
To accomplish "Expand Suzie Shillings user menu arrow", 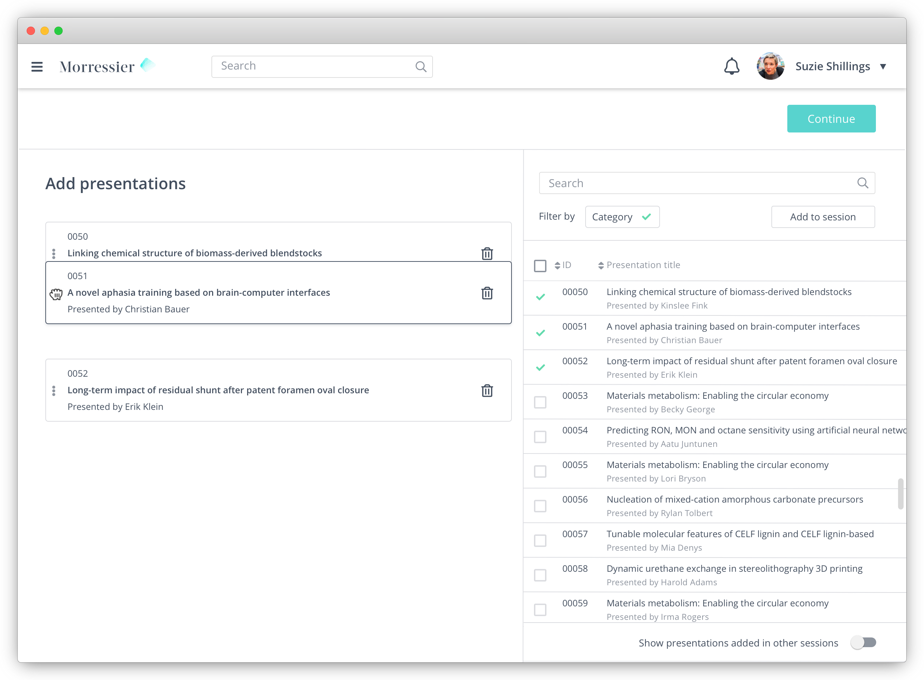I will (883, 67).
